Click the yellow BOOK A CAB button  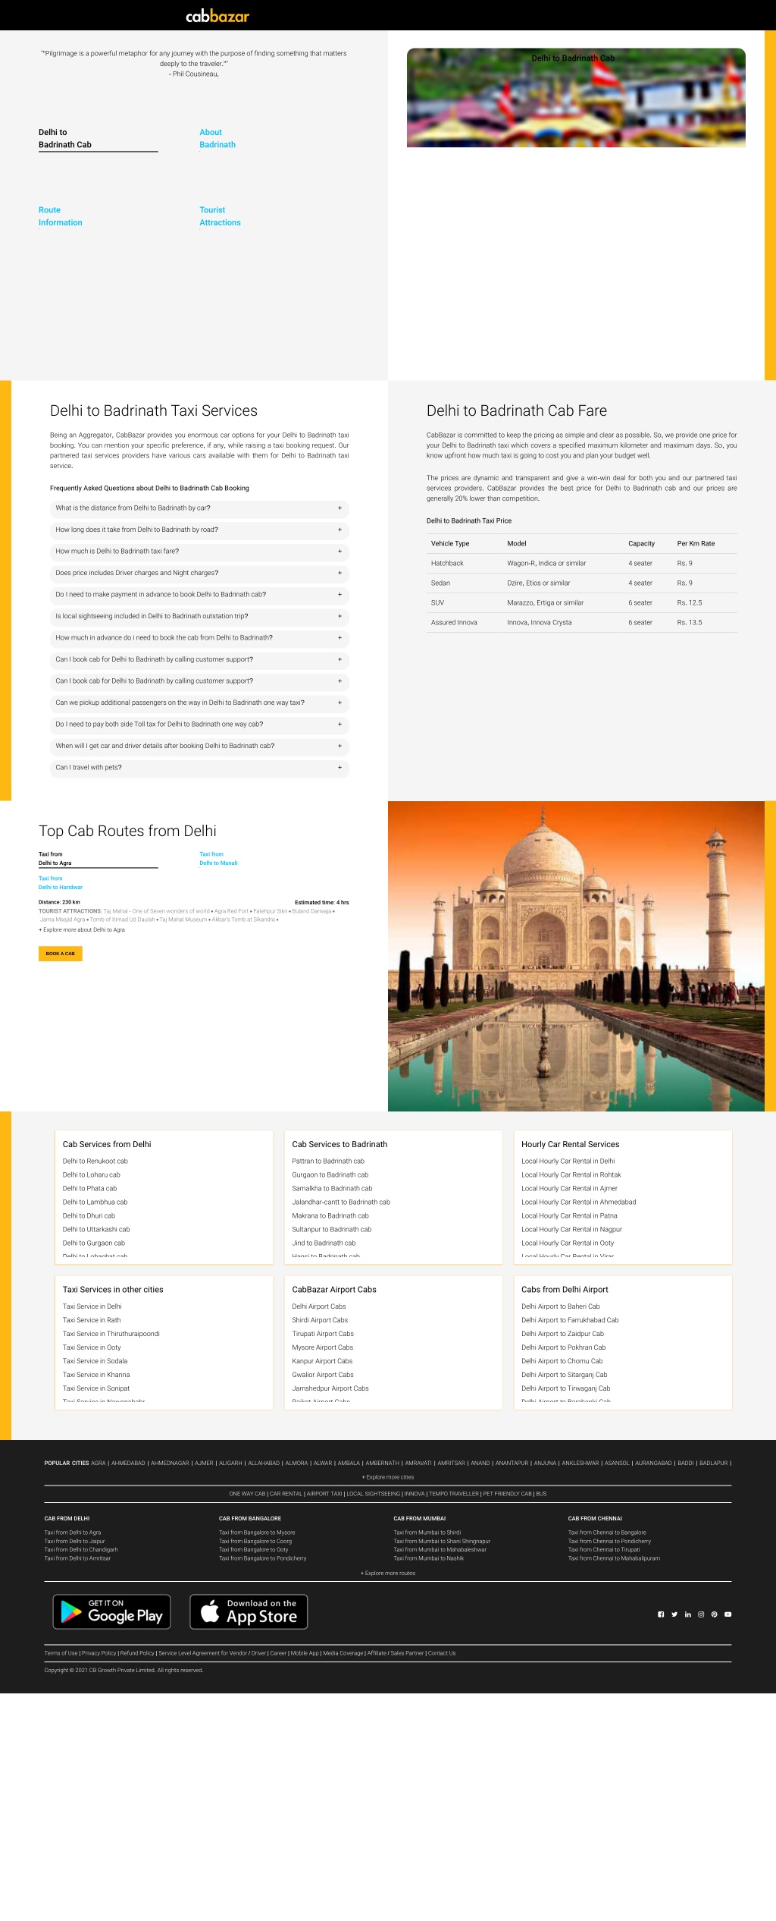click(x=60, y=954)
